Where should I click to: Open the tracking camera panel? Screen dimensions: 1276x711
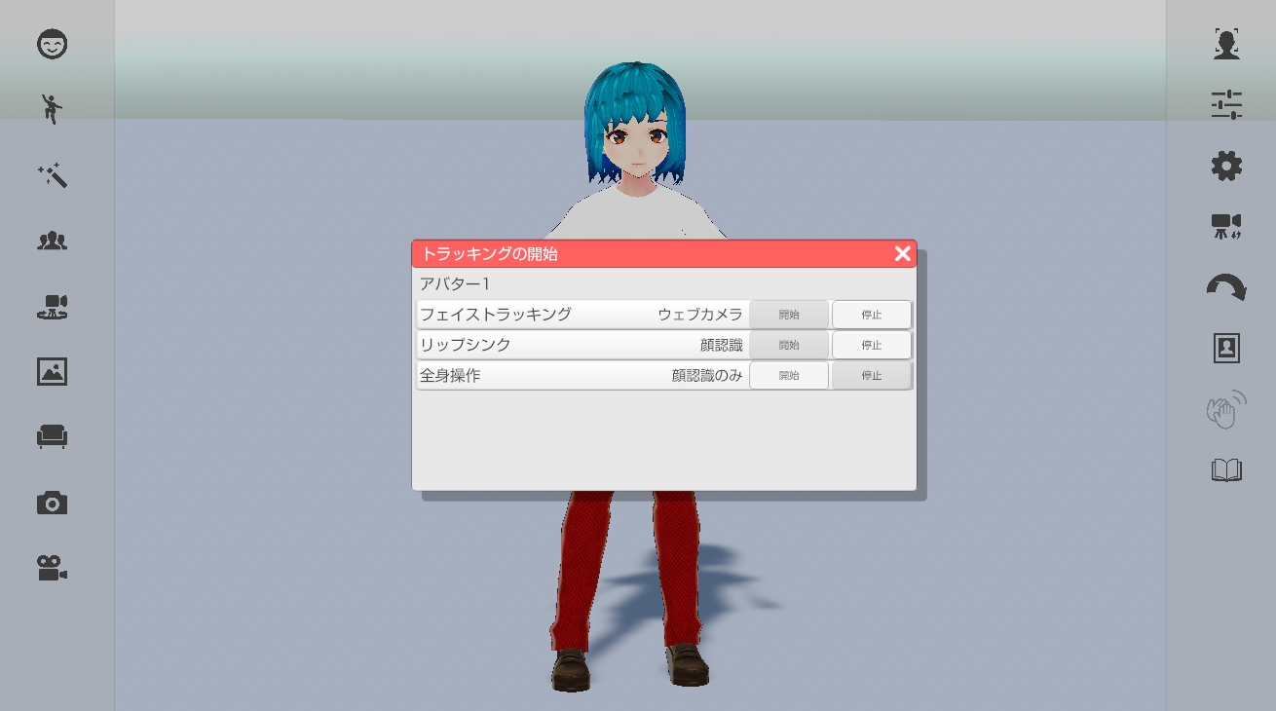point(53,307)
